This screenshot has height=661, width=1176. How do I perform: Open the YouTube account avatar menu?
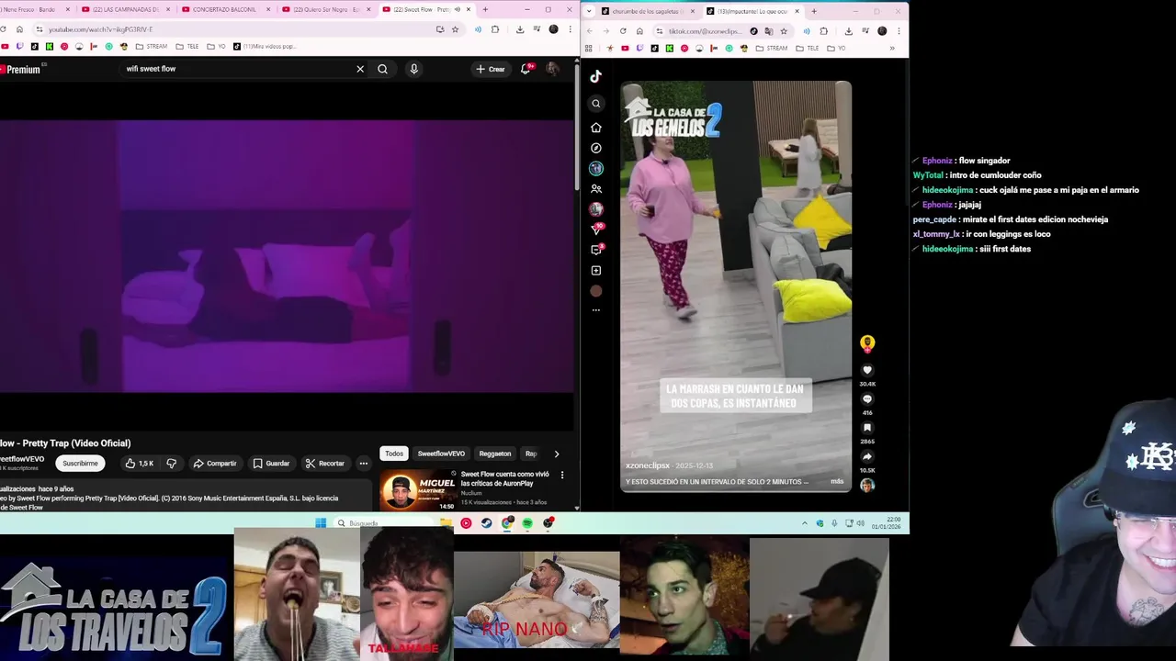[552, 69]
